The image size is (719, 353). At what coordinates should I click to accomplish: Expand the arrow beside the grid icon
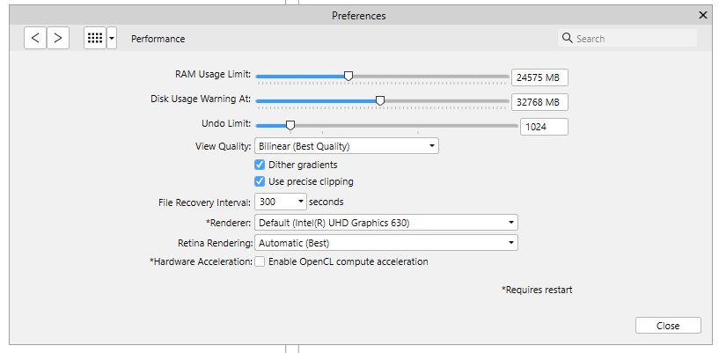112,38
